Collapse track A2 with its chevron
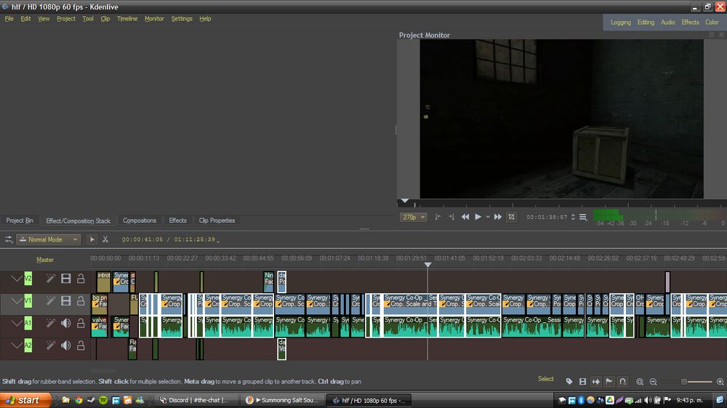Viewport: 727px width, 408px height. tap(17, 346)
